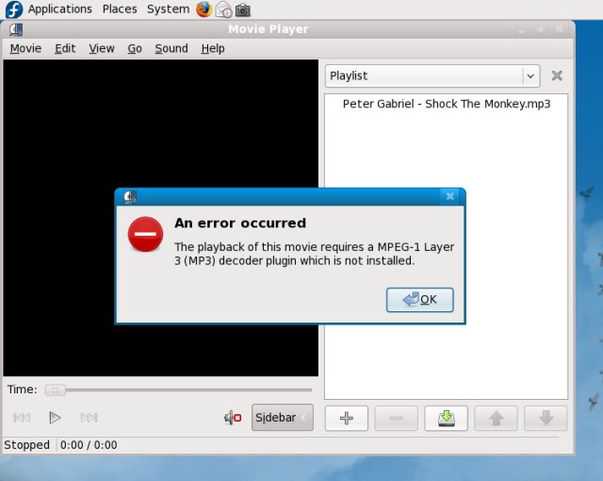Click the 0:00 / 0:00 time display
Viewport: 603px width, 481px height.
tap(89, 445)
